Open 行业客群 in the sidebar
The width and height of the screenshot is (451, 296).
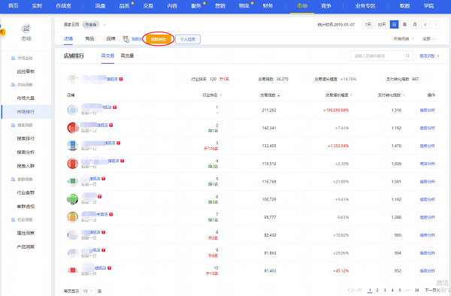26,193
